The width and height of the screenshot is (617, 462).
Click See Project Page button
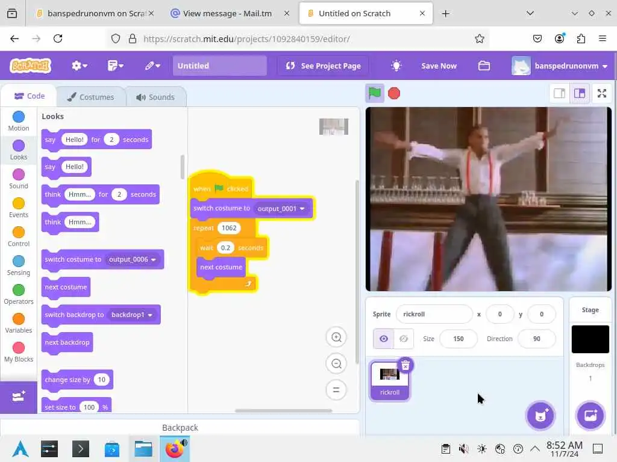pos(323,66)
